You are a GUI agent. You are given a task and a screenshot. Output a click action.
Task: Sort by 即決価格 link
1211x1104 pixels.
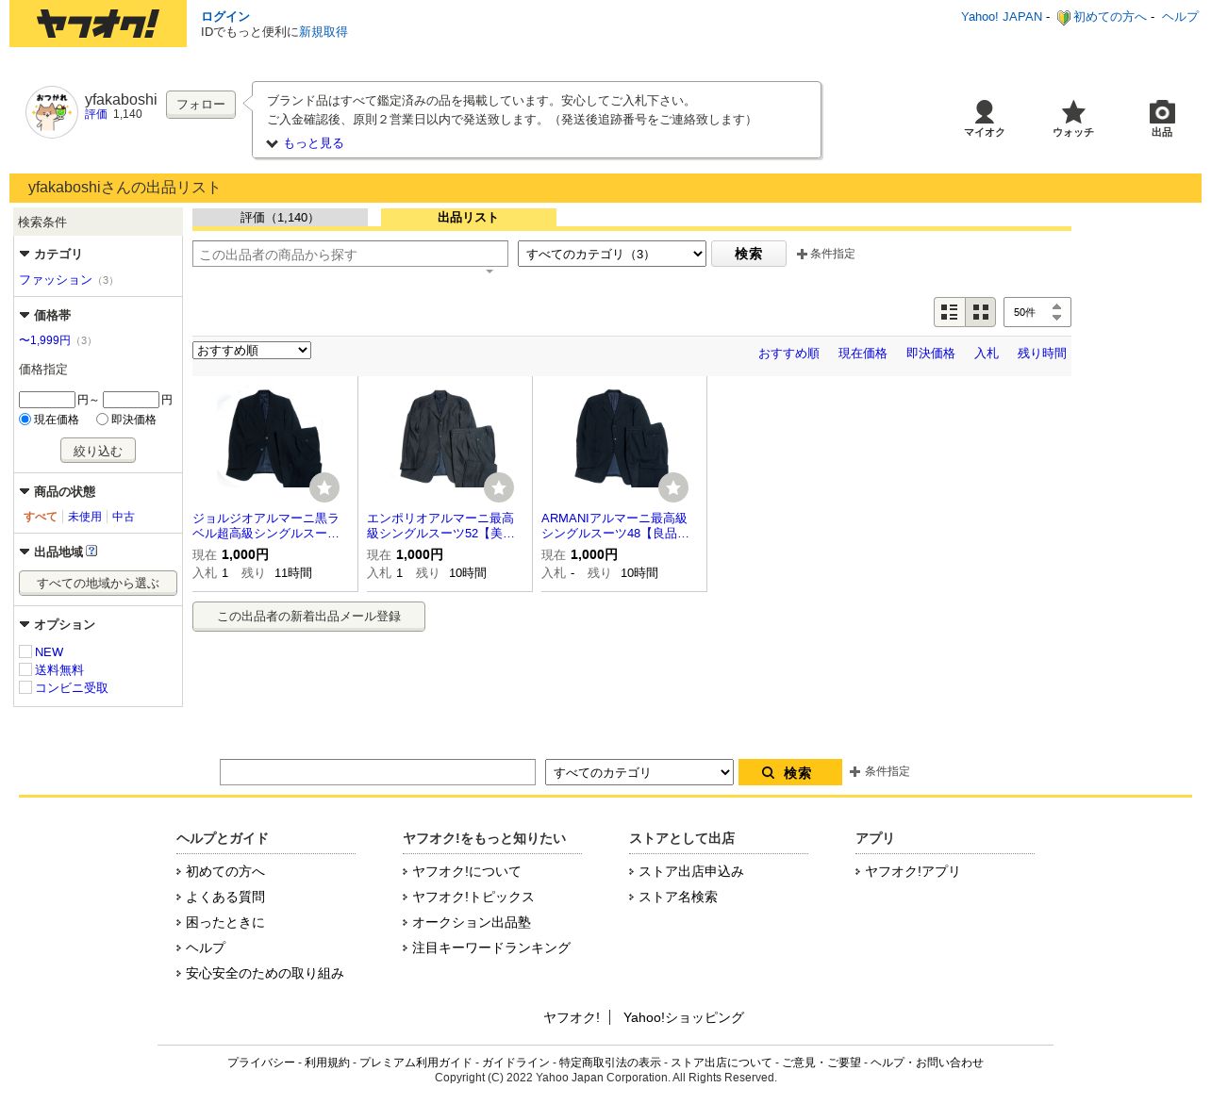tap(931, 354)
